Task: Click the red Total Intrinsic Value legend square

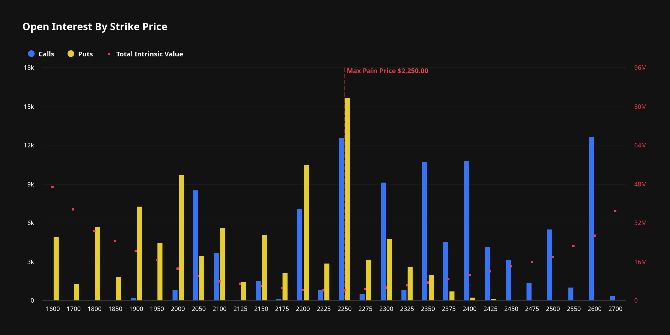Action: coord(109,54)
